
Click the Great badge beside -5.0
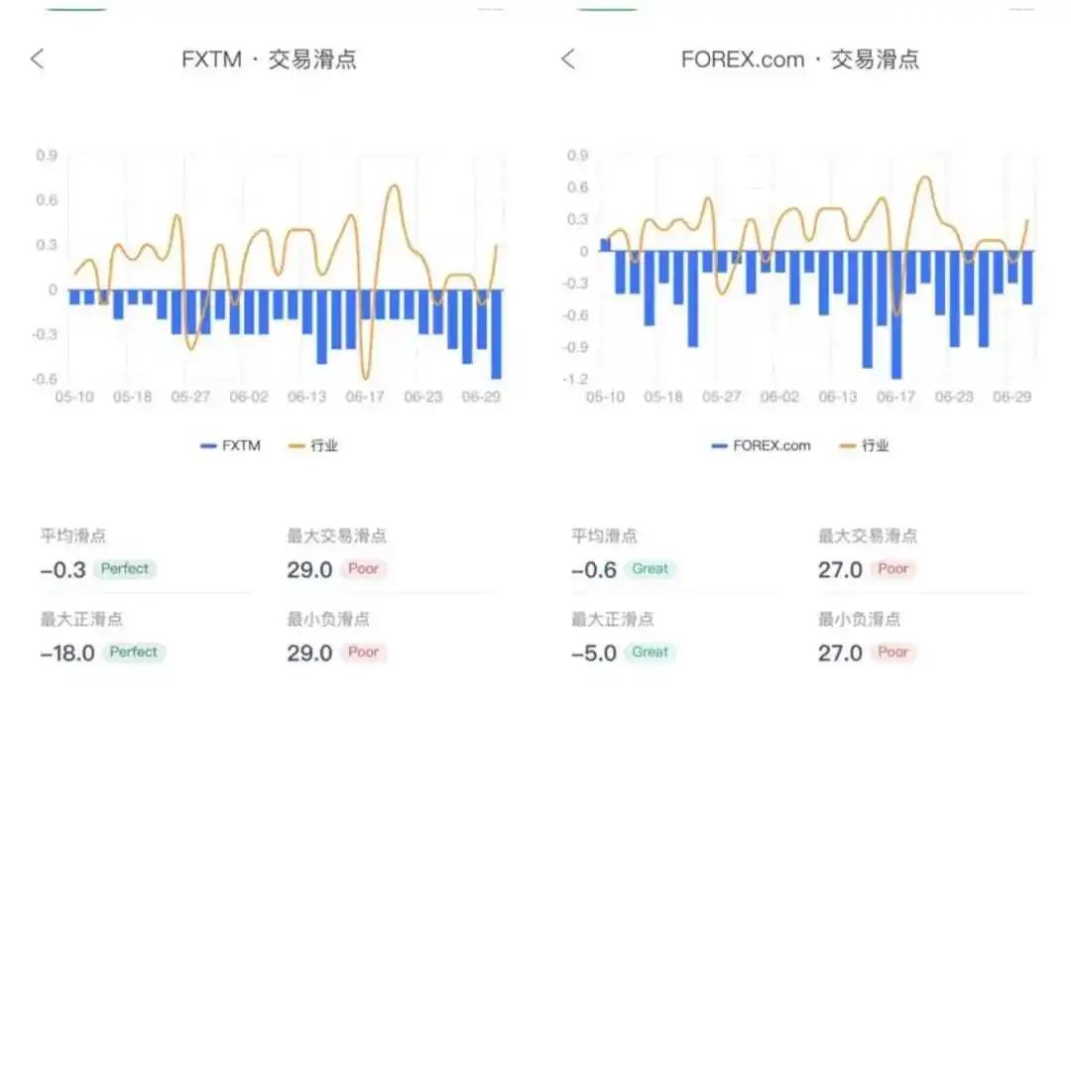click(x=651, y=653)
